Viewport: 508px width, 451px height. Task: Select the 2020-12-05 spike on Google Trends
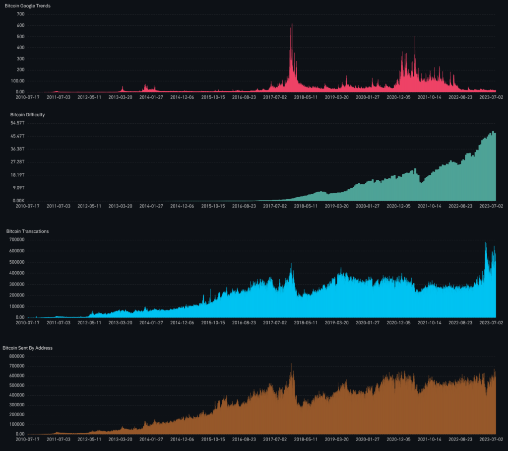[x=415, y=42]
